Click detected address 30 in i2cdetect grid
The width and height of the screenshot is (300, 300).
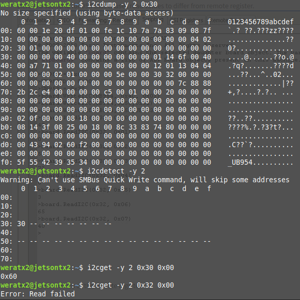21,224
